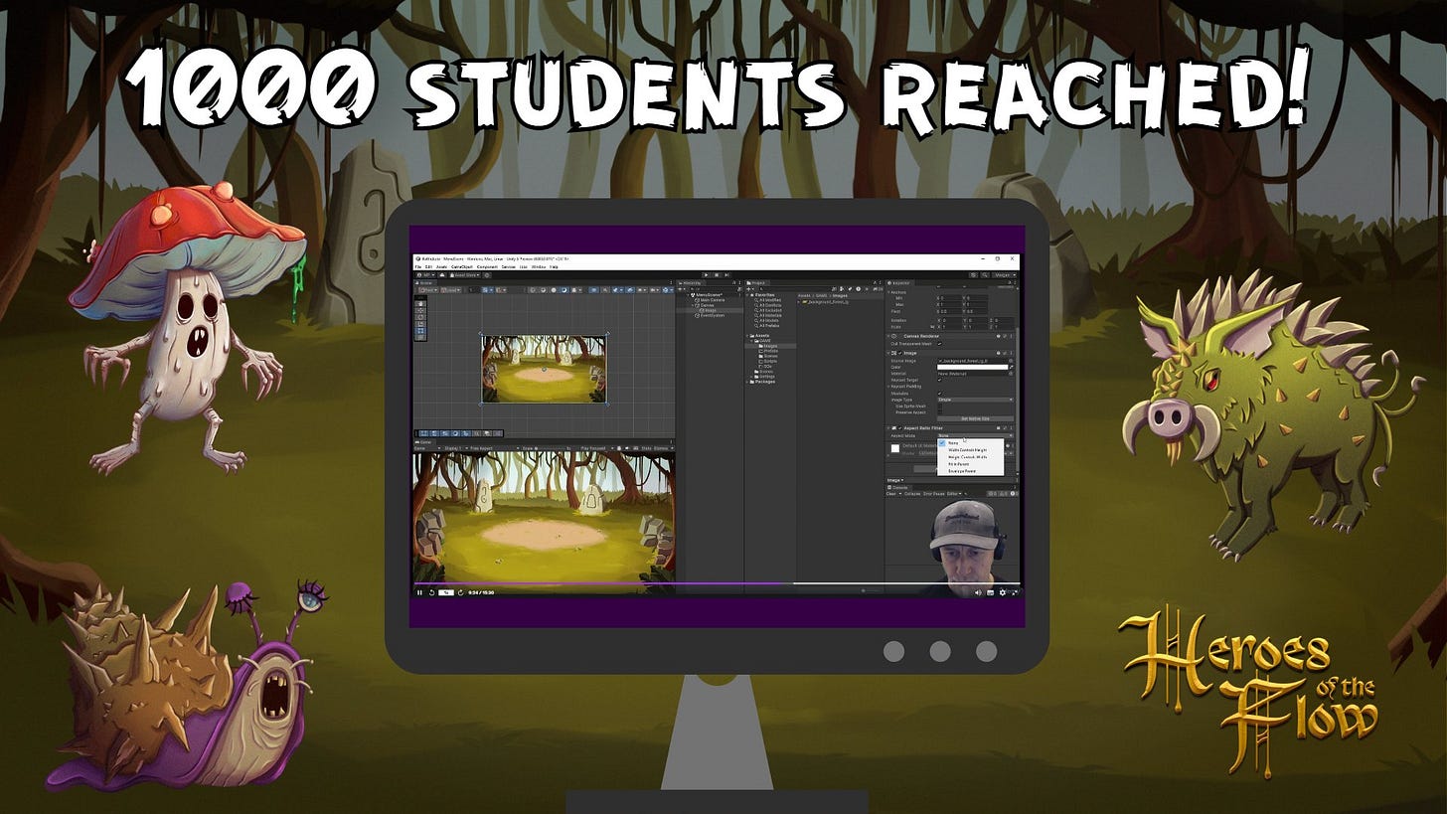Click Unity's Play mode button
Viewport: 1447px width, 814px height.
coord(707,275)
